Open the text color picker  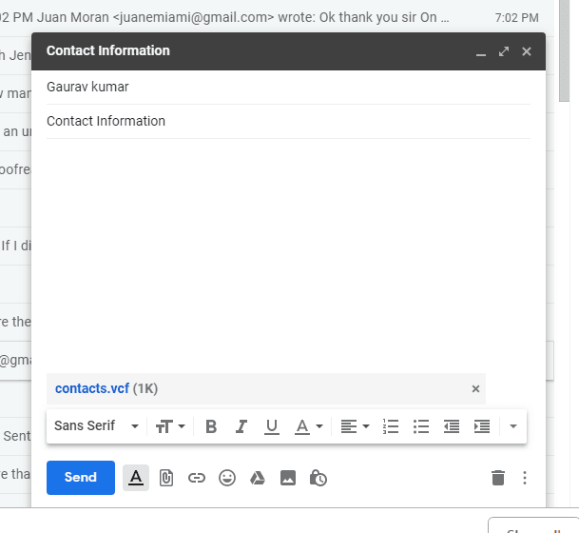click(x=309, y=426)
